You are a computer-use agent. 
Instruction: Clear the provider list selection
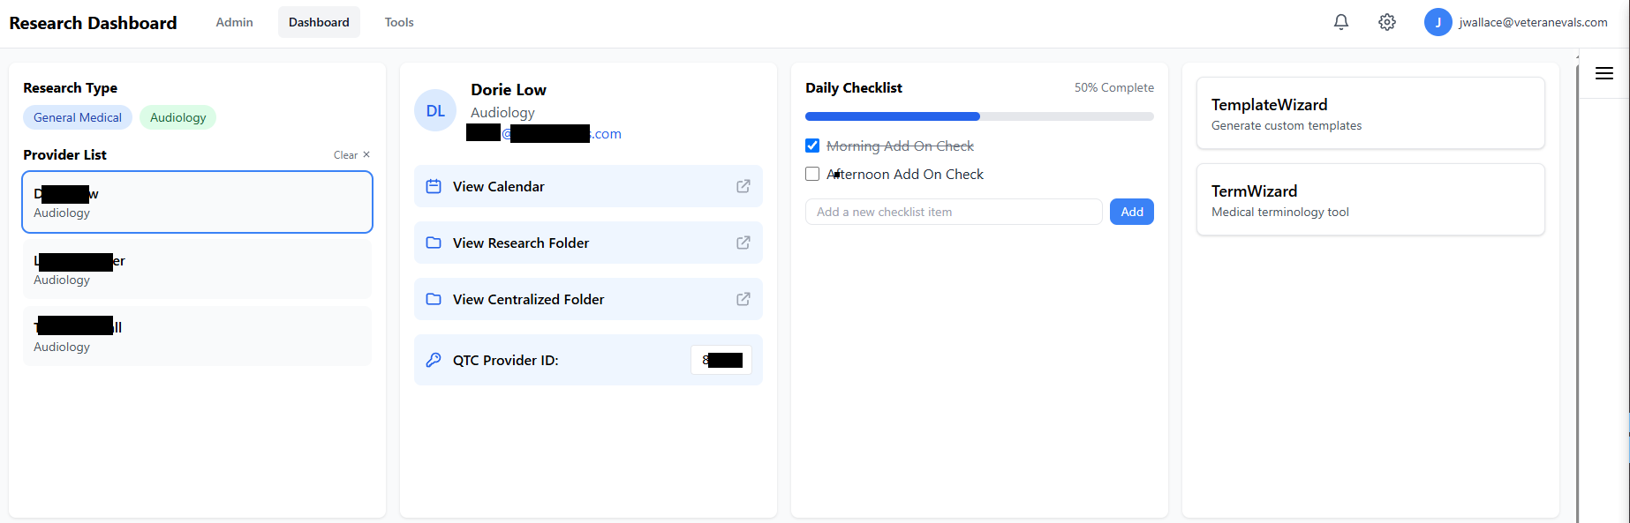[x=345, y=154]
